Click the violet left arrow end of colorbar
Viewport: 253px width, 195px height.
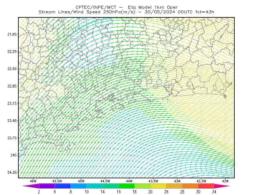(x=31, y=186)
